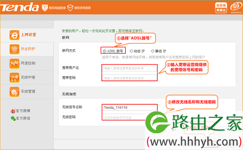This screenshot has width=243, height=150.
Task: Open 无线中继 menu label
Action: tap(28, 77)
